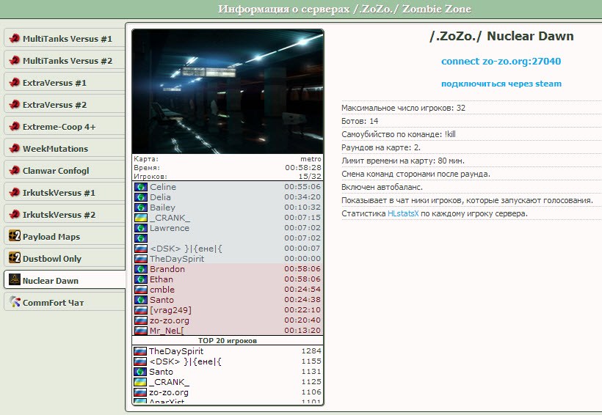602x415 pixels.
Task: Switch to the WeekMutations server tab
Action: pyautogui.click(x=55, y=149)
